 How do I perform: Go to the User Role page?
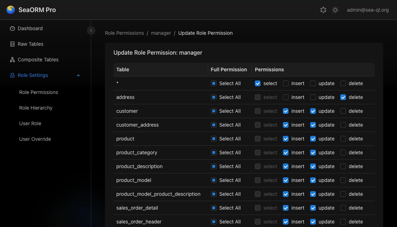point(30,123)
